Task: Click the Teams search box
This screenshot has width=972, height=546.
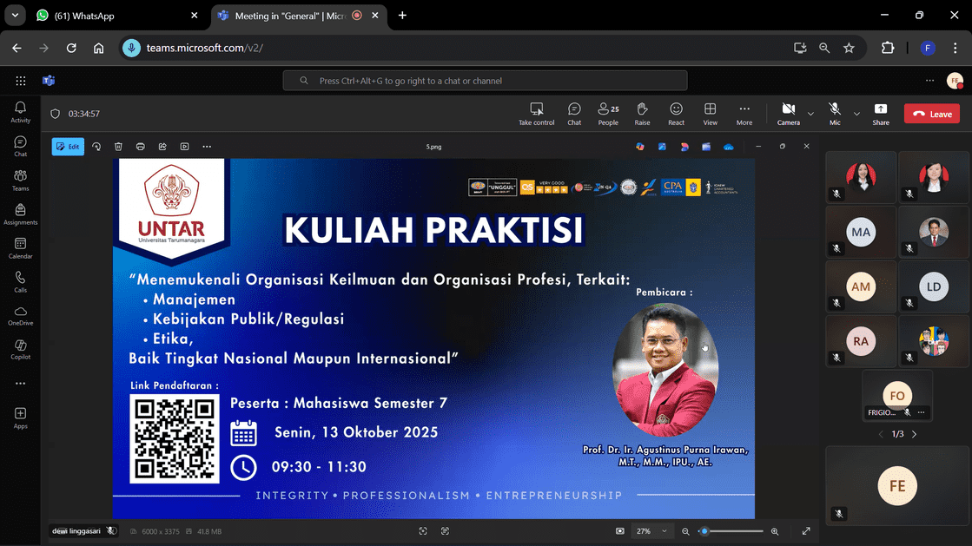Action: 485,81
